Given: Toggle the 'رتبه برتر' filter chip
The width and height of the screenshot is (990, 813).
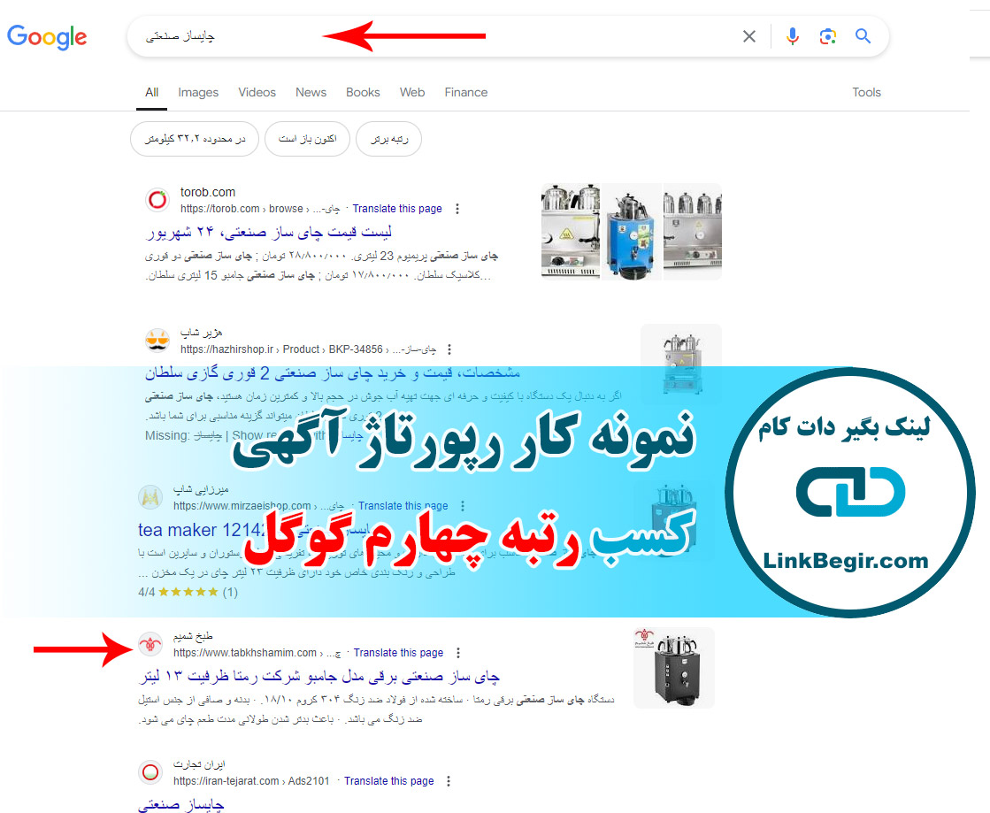Looking at the screenshot, I should (x=389, y=139).
